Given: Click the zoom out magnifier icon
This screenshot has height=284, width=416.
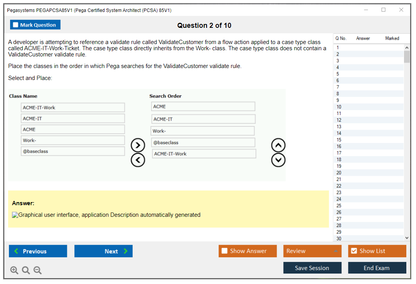Looking at the screenshot, I should 38,270.
